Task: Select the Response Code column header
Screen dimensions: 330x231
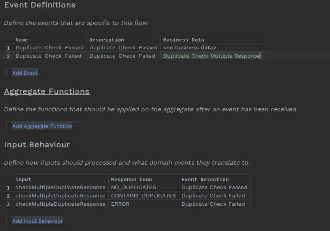Action: point(126,179)
